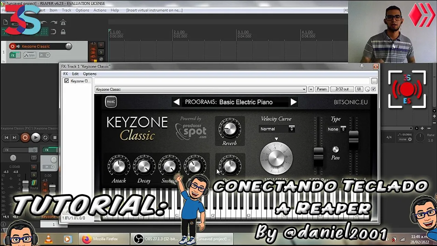This screenshot has height=246, width=437.
Task: Toggle the locking padlock toolbar icon
Action: click(63, 32)
